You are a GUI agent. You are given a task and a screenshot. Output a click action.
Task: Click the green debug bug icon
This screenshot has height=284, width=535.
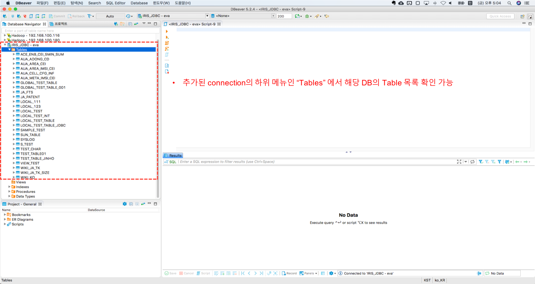click(x=307, y=16)
